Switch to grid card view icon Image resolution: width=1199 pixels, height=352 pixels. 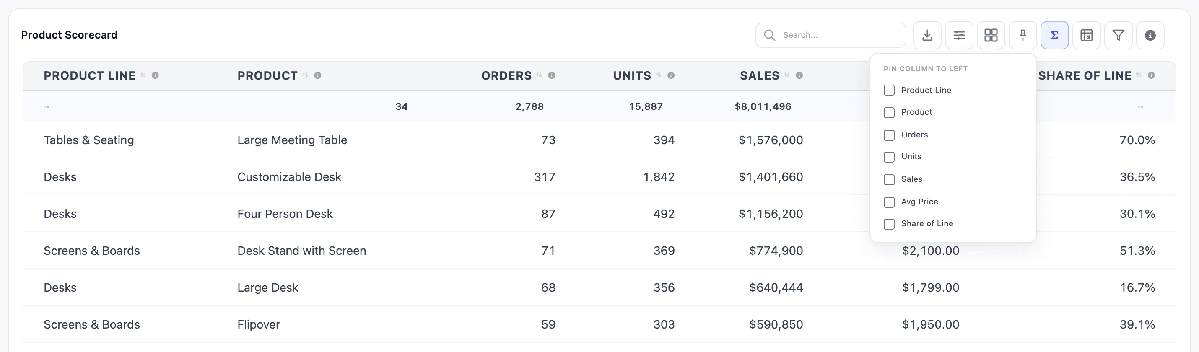pos(991,35)
